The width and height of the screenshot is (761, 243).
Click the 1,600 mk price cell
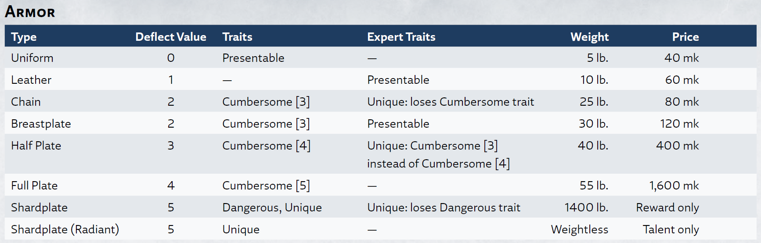point(674,186)
